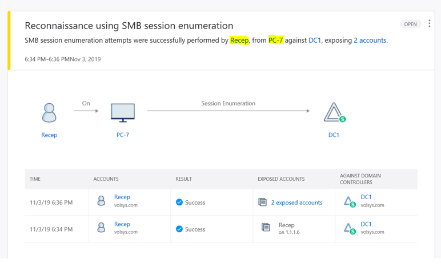441x267 pixels.
Task: Click the Recep user icon in the diagram
Action: point(49,112)
